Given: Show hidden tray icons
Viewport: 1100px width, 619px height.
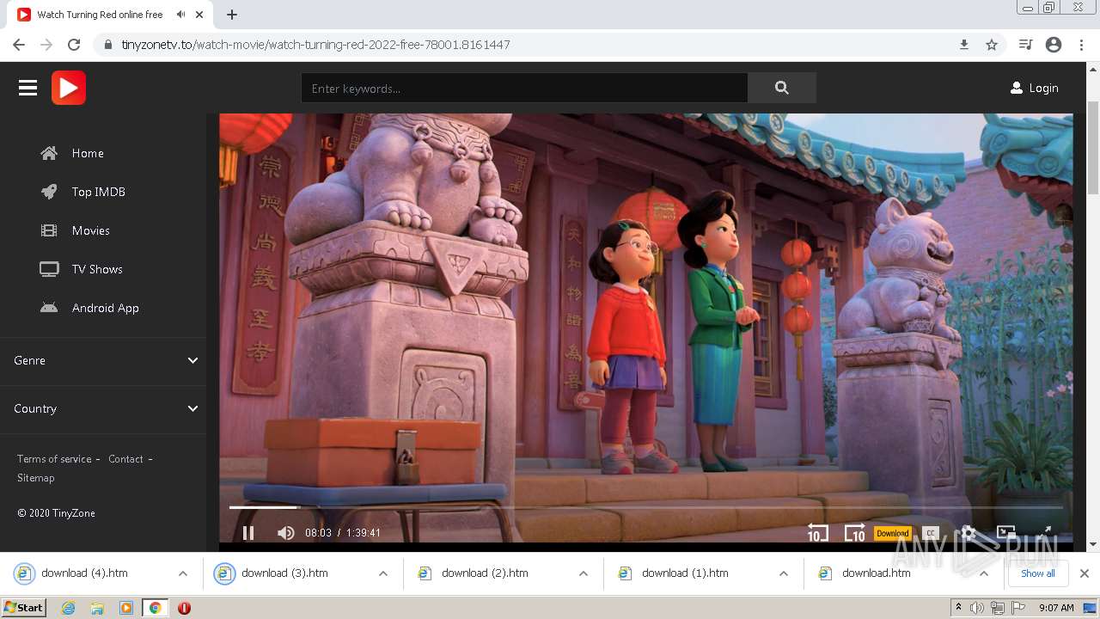Looking at the screenshot, I should [x=958, y=608].
